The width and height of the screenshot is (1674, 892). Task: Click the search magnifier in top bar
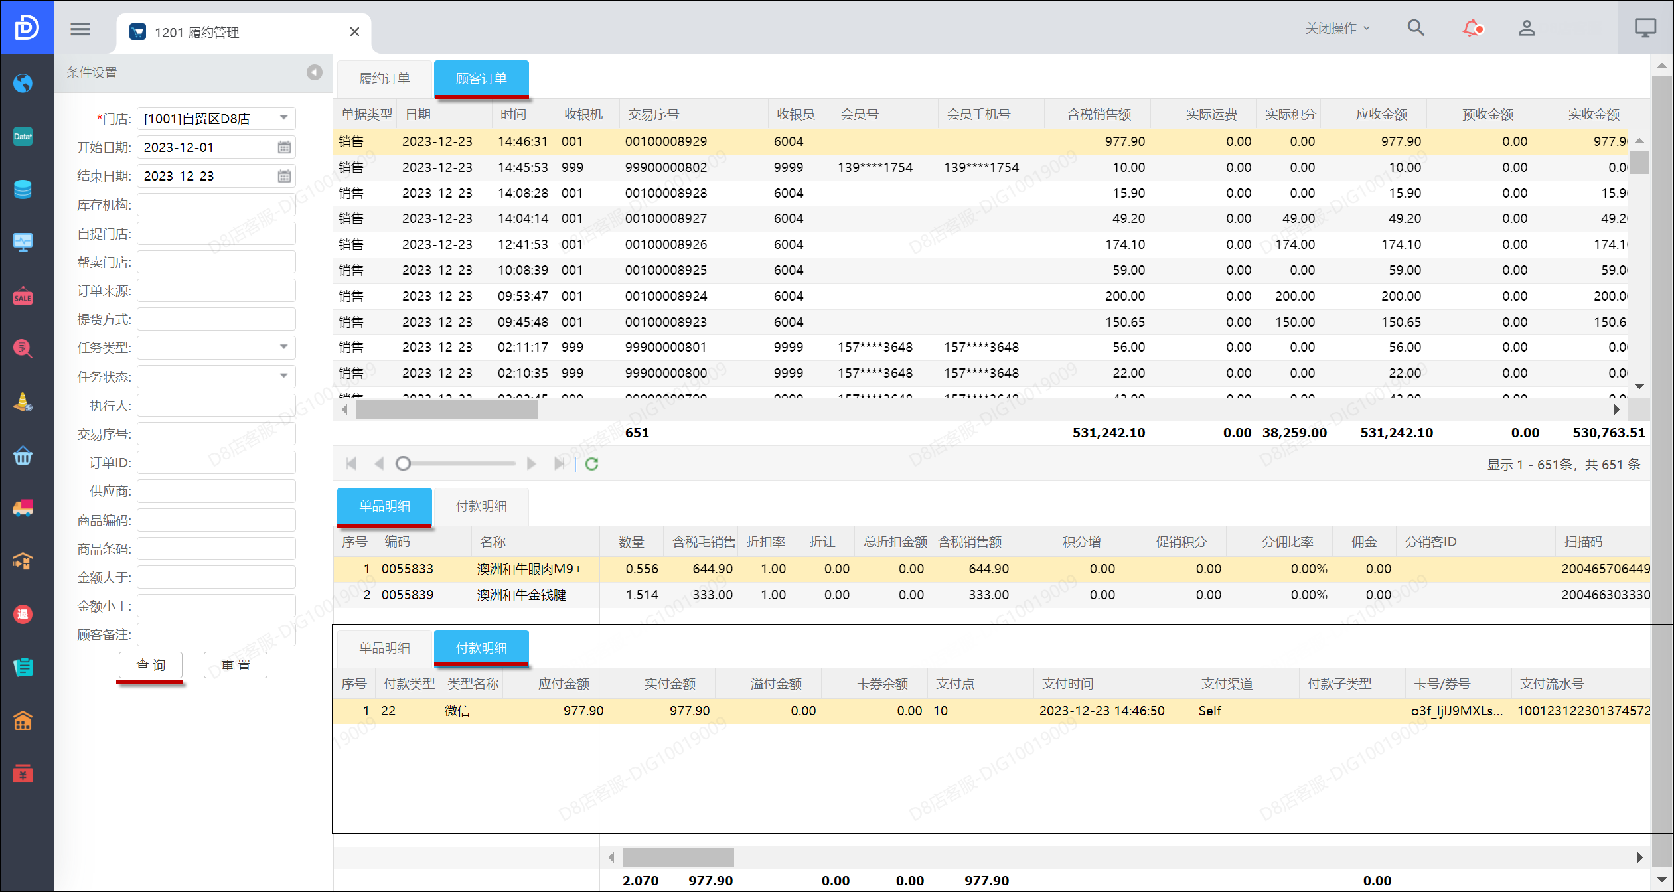tap(1416, 28)
